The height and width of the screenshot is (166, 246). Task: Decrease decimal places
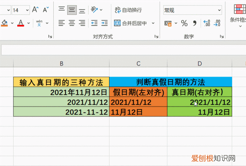click(217, 23)
